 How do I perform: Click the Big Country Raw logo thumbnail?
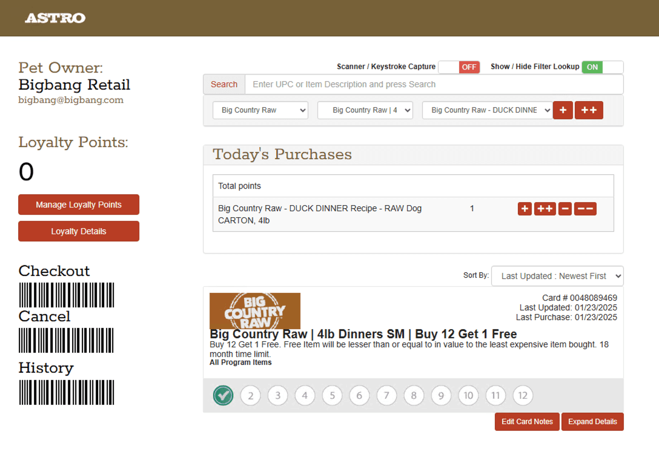(254, 311)
